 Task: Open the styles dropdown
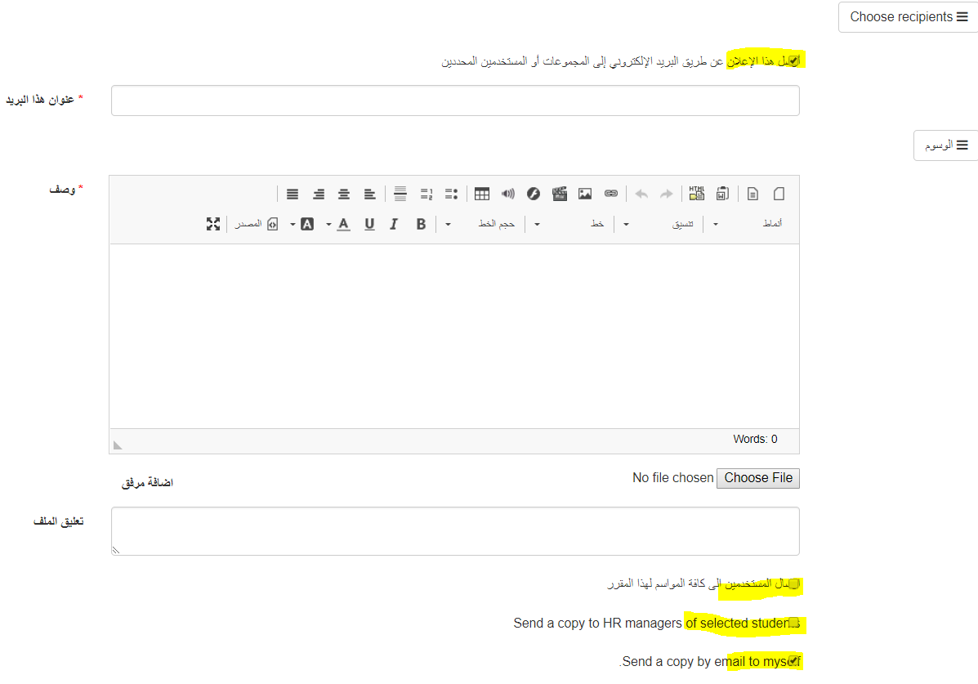748,224
